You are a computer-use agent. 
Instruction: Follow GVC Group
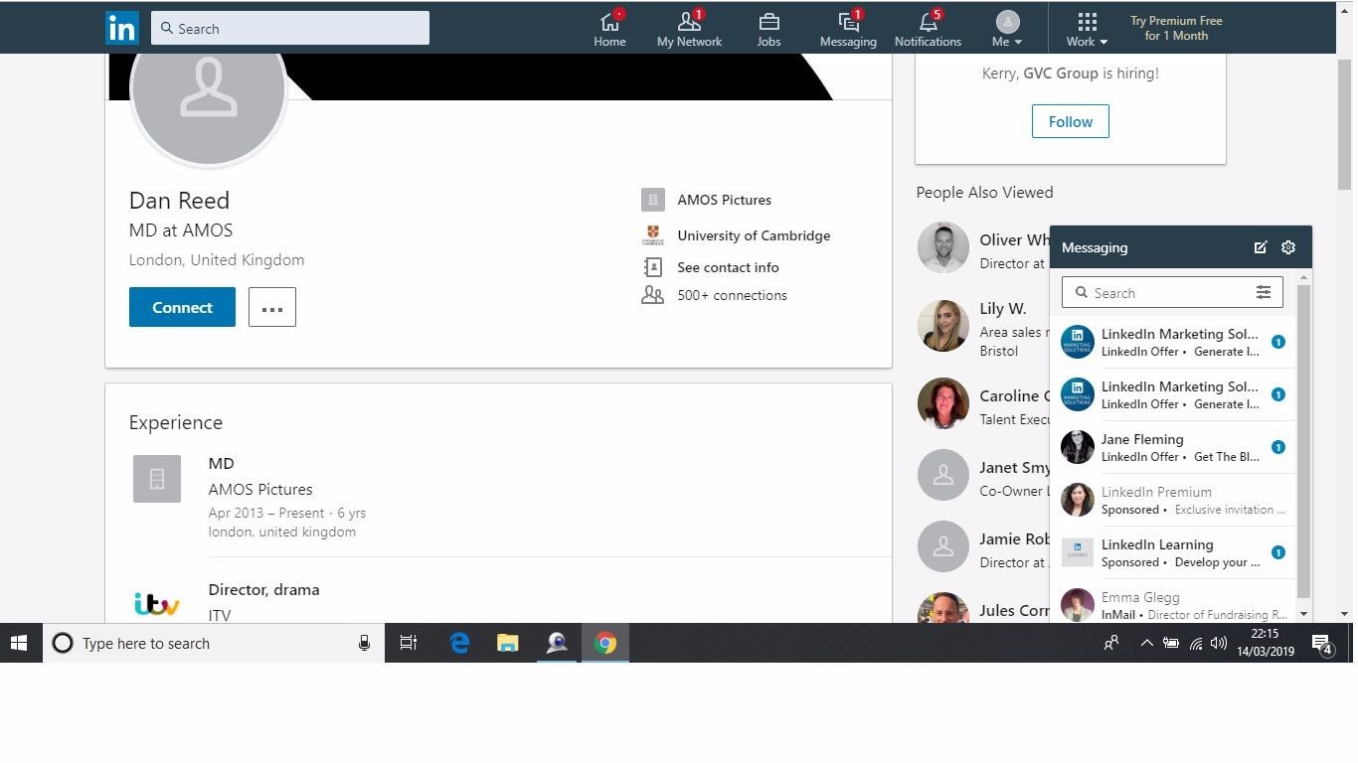(1070, 122)
